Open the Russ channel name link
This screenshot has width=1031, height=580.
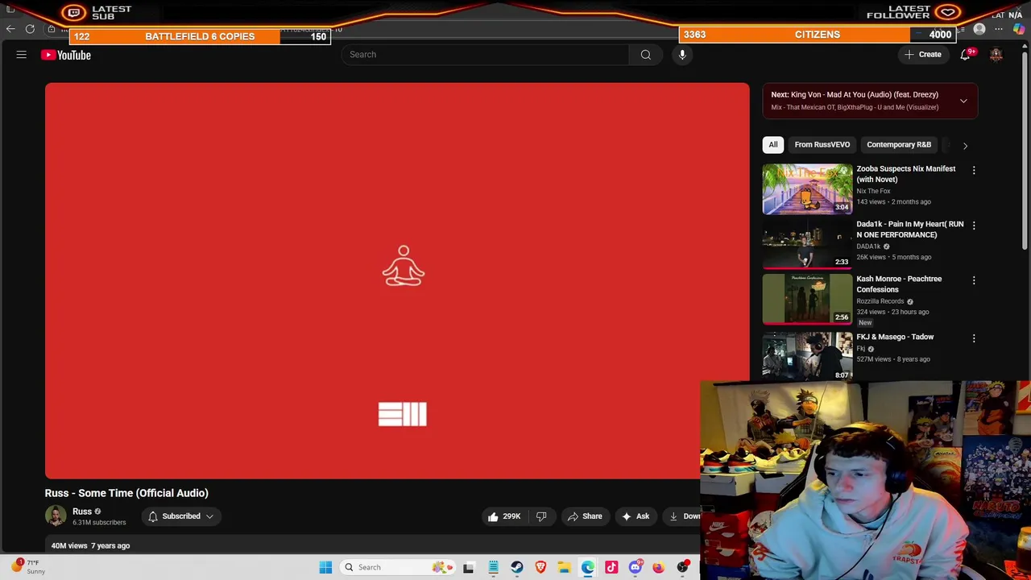(82, 512)
